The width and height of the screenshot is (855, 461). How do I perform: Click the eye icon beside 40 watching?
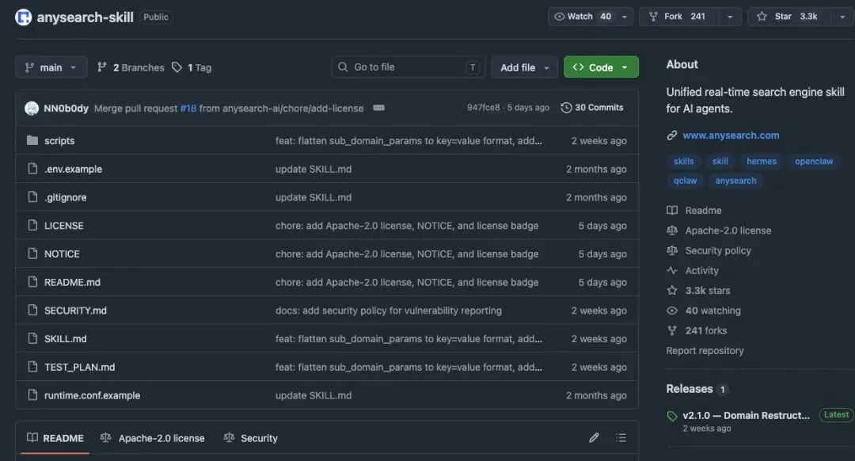(672, 311)
